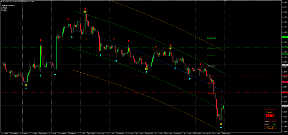Click the leftmost red down arrow signal
The image size is (288, 135).
click(x=41, y=40)
